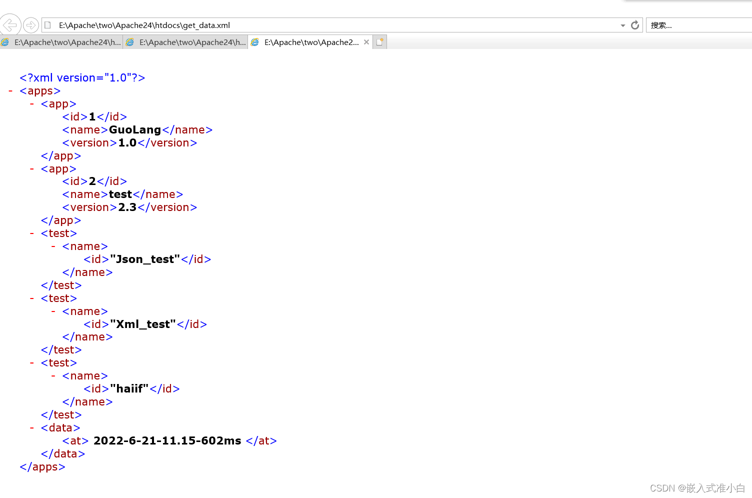Switch to the leftmost browser tab
This screenshot has width=752, height=498.
[x=61, y=42]
